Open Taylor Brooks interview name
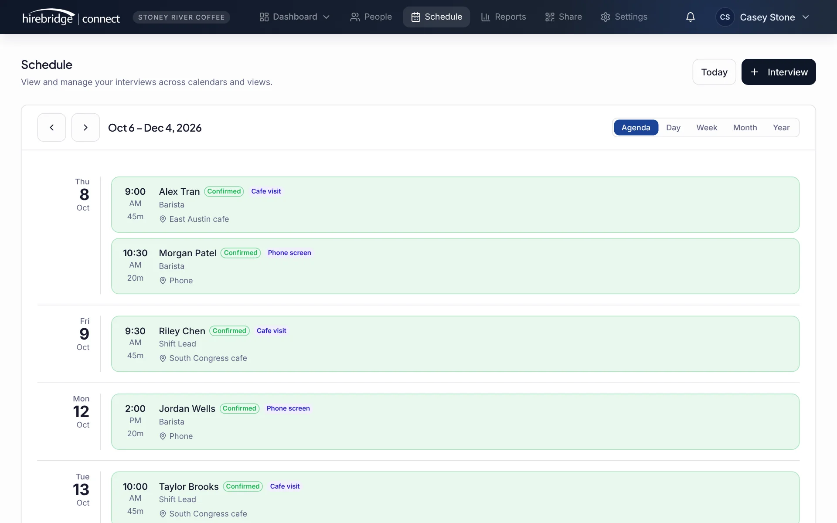 tap(189, 487)
